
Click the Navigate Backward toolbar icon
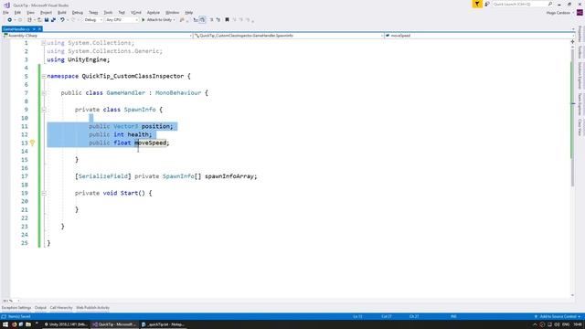click(x=10, y=20)
